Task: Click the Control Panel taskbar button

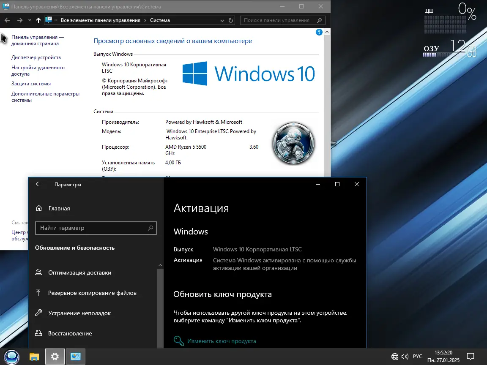Action: click(76, 356)
